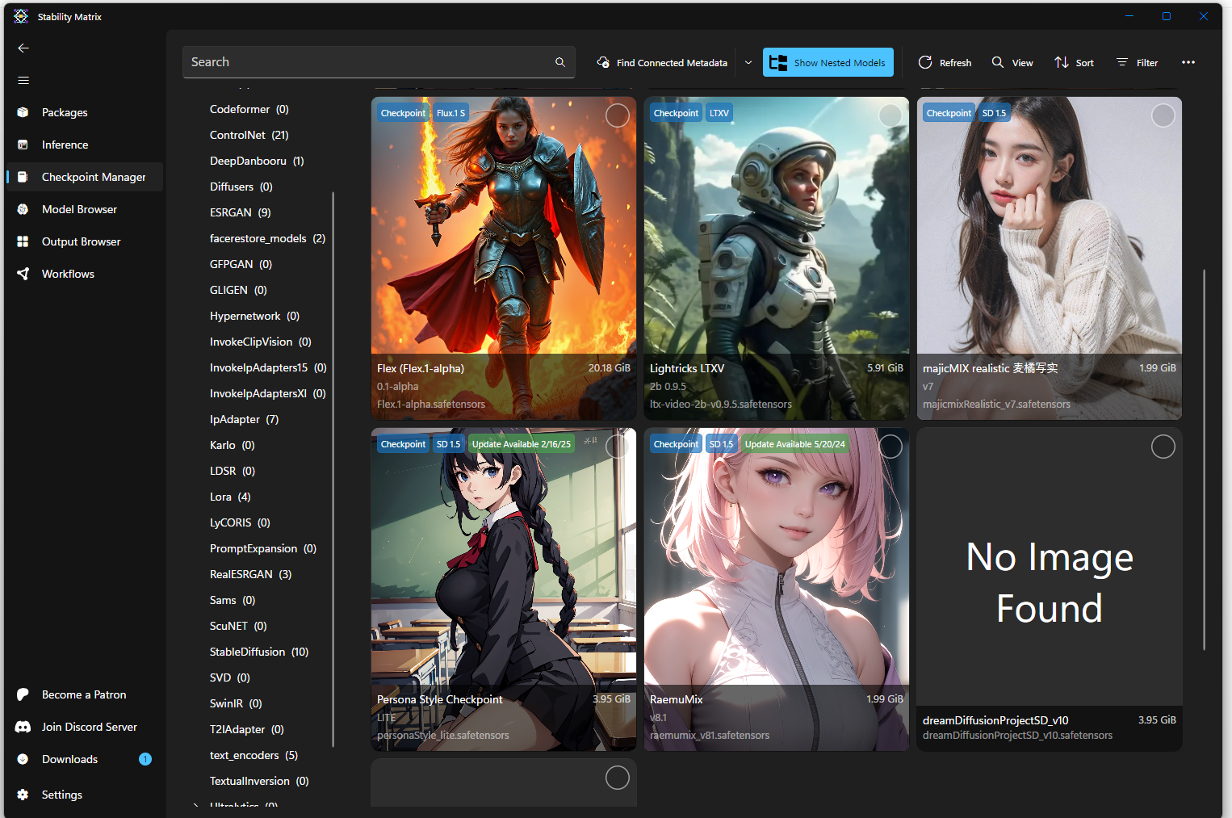This screenshot has width=1232, height=818.
Task: Click the LTXV tag on Lightricks card
Action: point(719,113)
